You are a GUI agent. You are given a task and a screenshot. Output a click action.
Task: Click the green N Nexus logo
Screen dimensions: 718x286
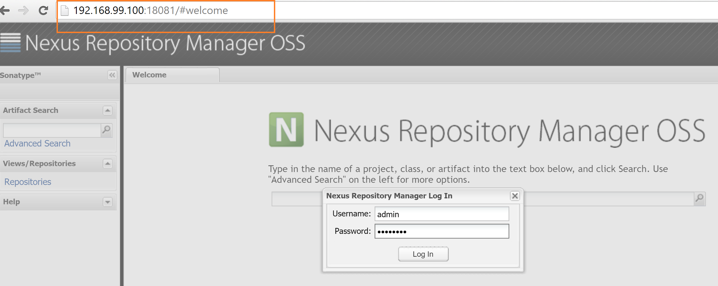point(286,129)
